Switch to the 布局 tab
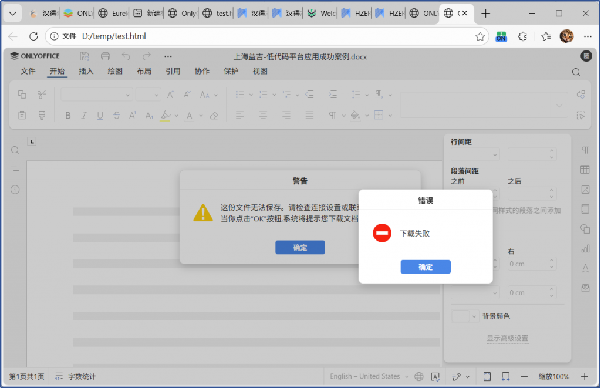This screenshot has width=601, height=388. tap(144, 71)
